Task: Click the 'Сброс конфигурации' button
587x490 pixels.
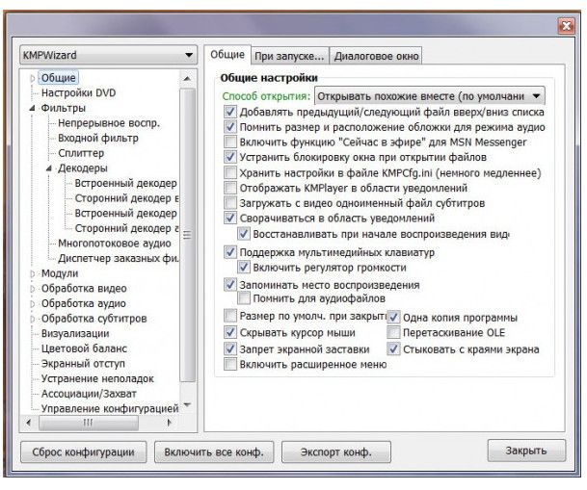Action: (84, 452)
